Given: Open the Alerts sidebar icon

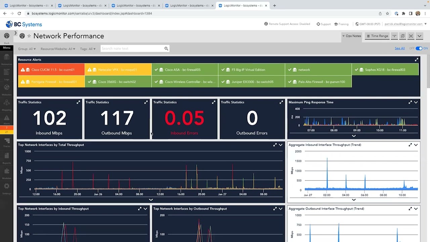Looking at the screenshot, I should pyautogui.click(x=6, y=119).
